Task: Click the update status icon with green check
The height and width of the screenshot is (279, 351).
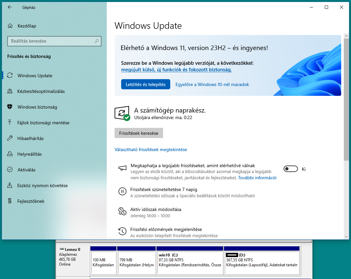Action: click(122, 113)
